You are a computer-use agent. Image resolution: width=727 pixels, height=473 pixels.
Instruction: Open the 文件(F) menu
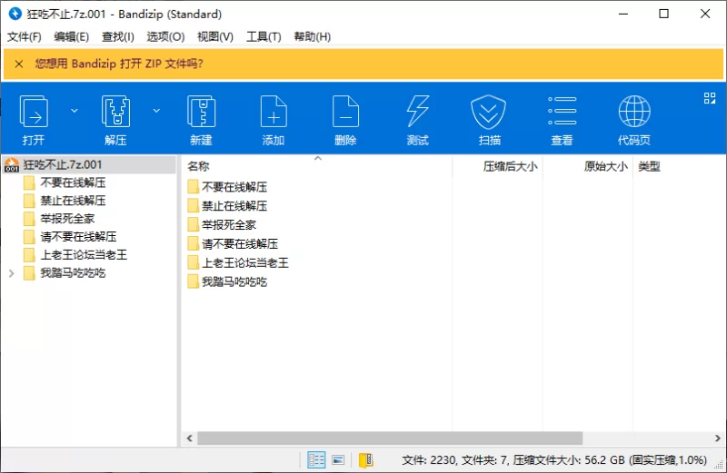(25, 36)
